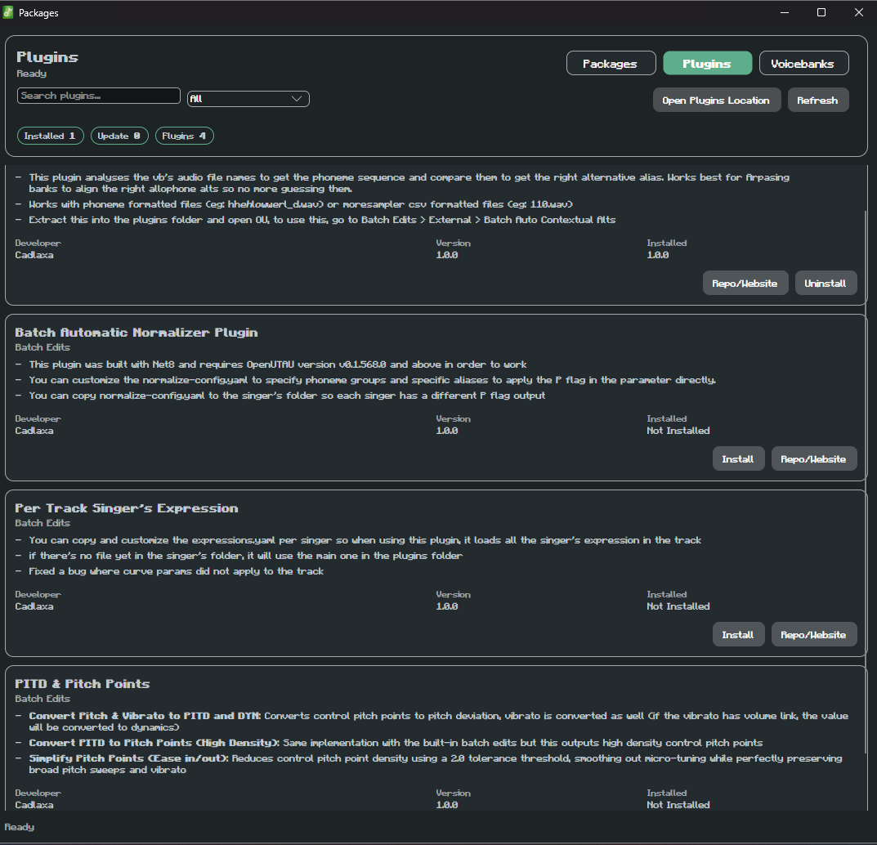
Task: Open the All category filter dropdown
Action: click(x=248, y=99)
